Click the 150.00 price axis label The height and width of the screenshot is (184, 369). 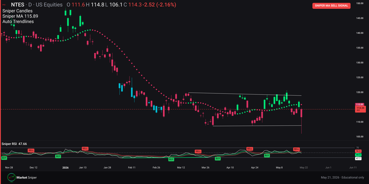360,3
